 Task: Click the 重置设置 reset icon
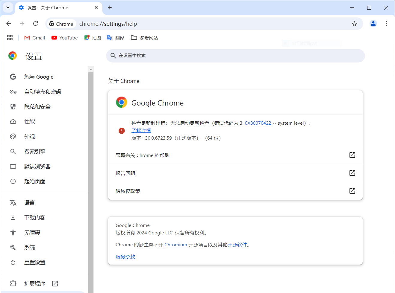13,263
